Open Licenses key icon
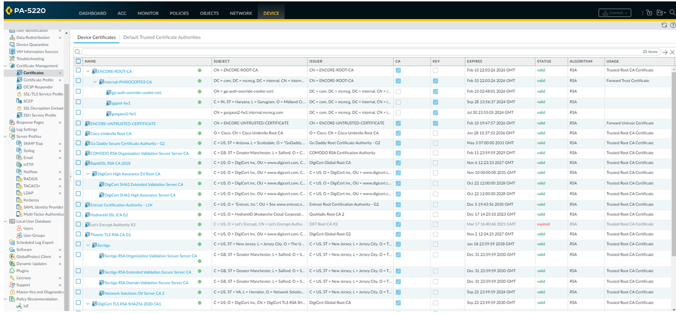676x314 pixels. (x=13, y=278)
